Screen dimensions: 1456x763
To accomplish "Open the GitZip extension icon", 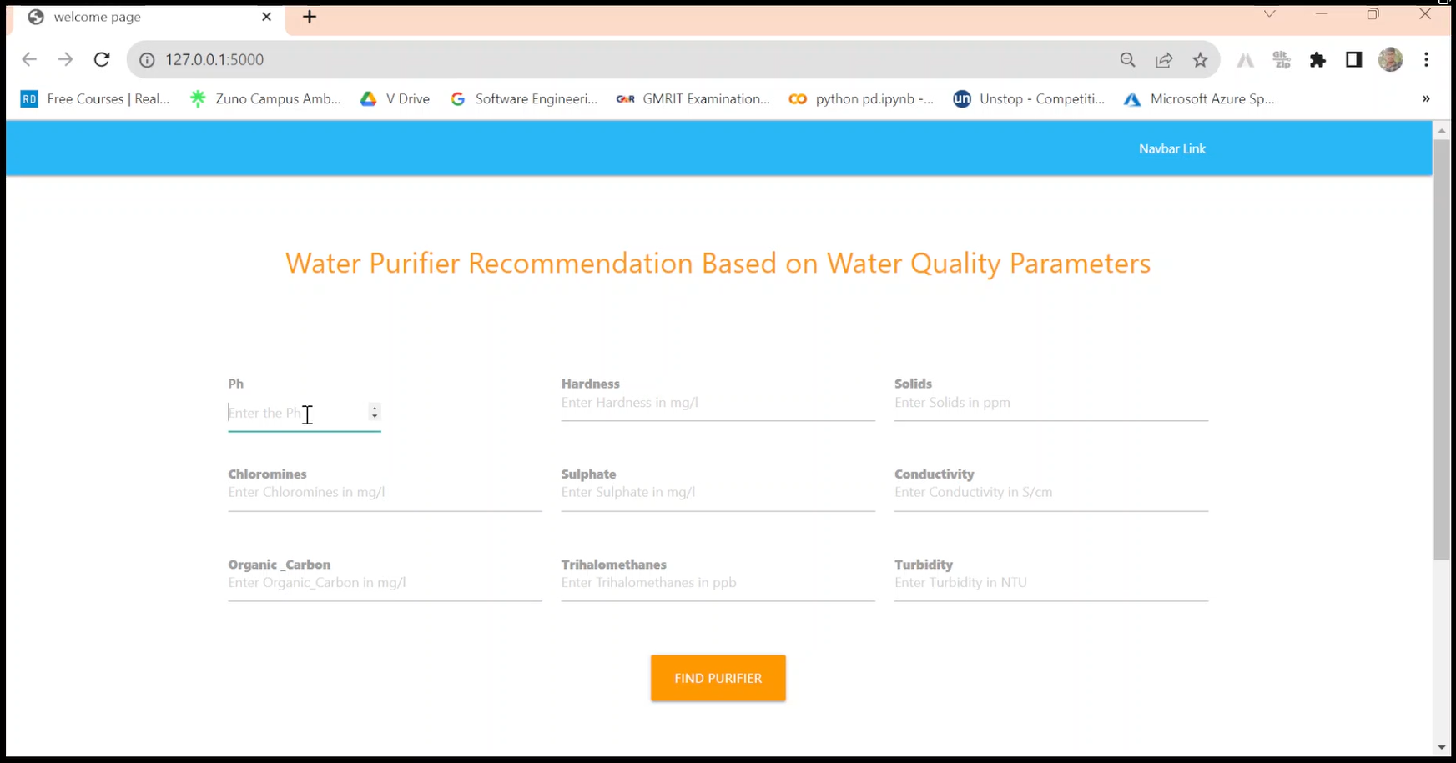I will [1282, 59].
